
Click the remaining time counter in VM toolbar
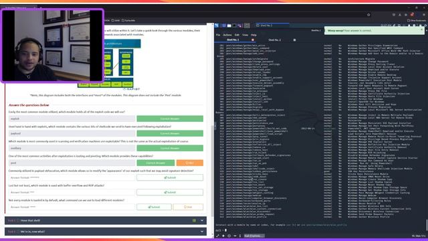coord(419,236)
